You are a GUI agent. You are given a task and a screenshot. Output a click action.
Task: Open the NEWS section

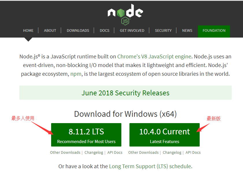(187, 31)
